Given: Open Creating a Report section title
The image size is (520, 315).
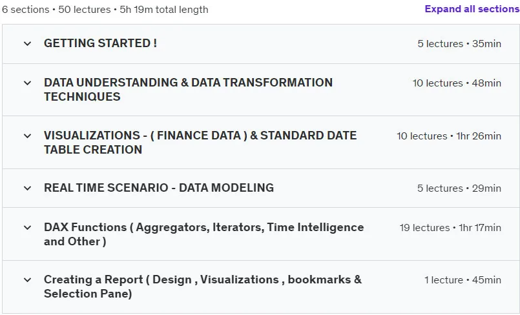Looking at the screenshot, I should (203, 287).
